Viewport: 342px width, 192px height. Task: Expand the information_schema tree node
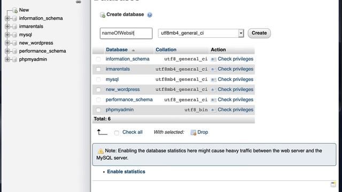pos(7,18)
